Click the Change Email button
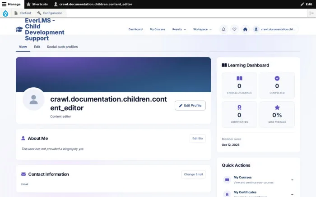 pyautogui.click(x=193, y=175)
